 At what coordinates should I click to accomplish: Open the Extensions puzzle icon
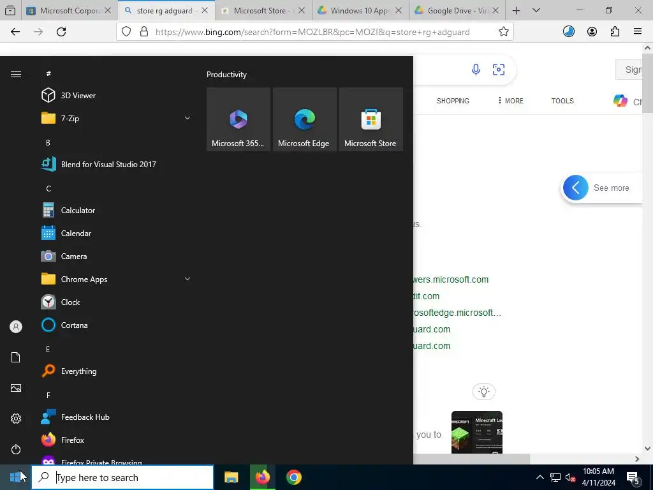615,32
